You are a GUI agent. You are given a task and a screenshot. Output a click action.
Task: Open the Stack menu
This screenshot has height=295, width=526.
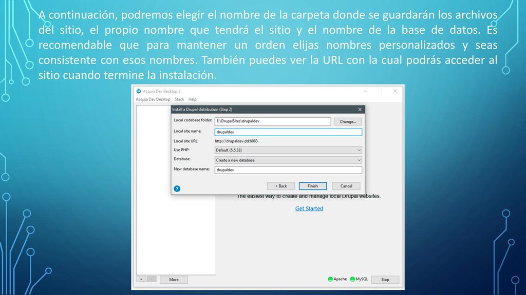tap(179, 99)
